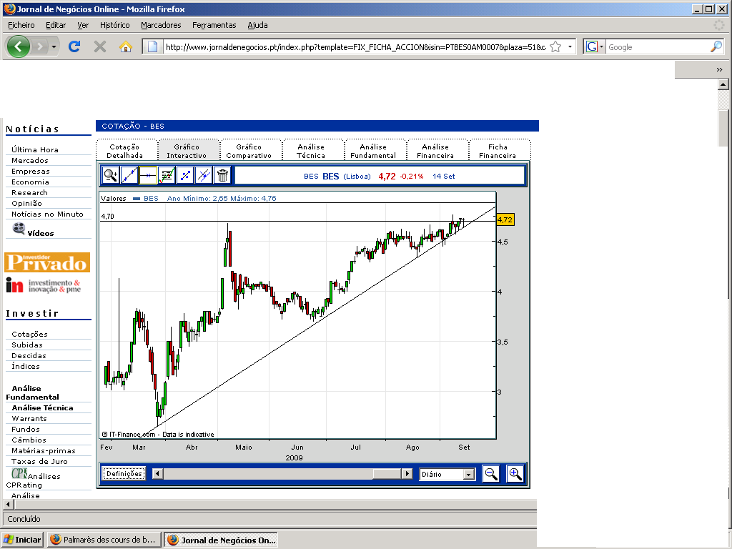Select the dotted segment drawing tool

185,176
